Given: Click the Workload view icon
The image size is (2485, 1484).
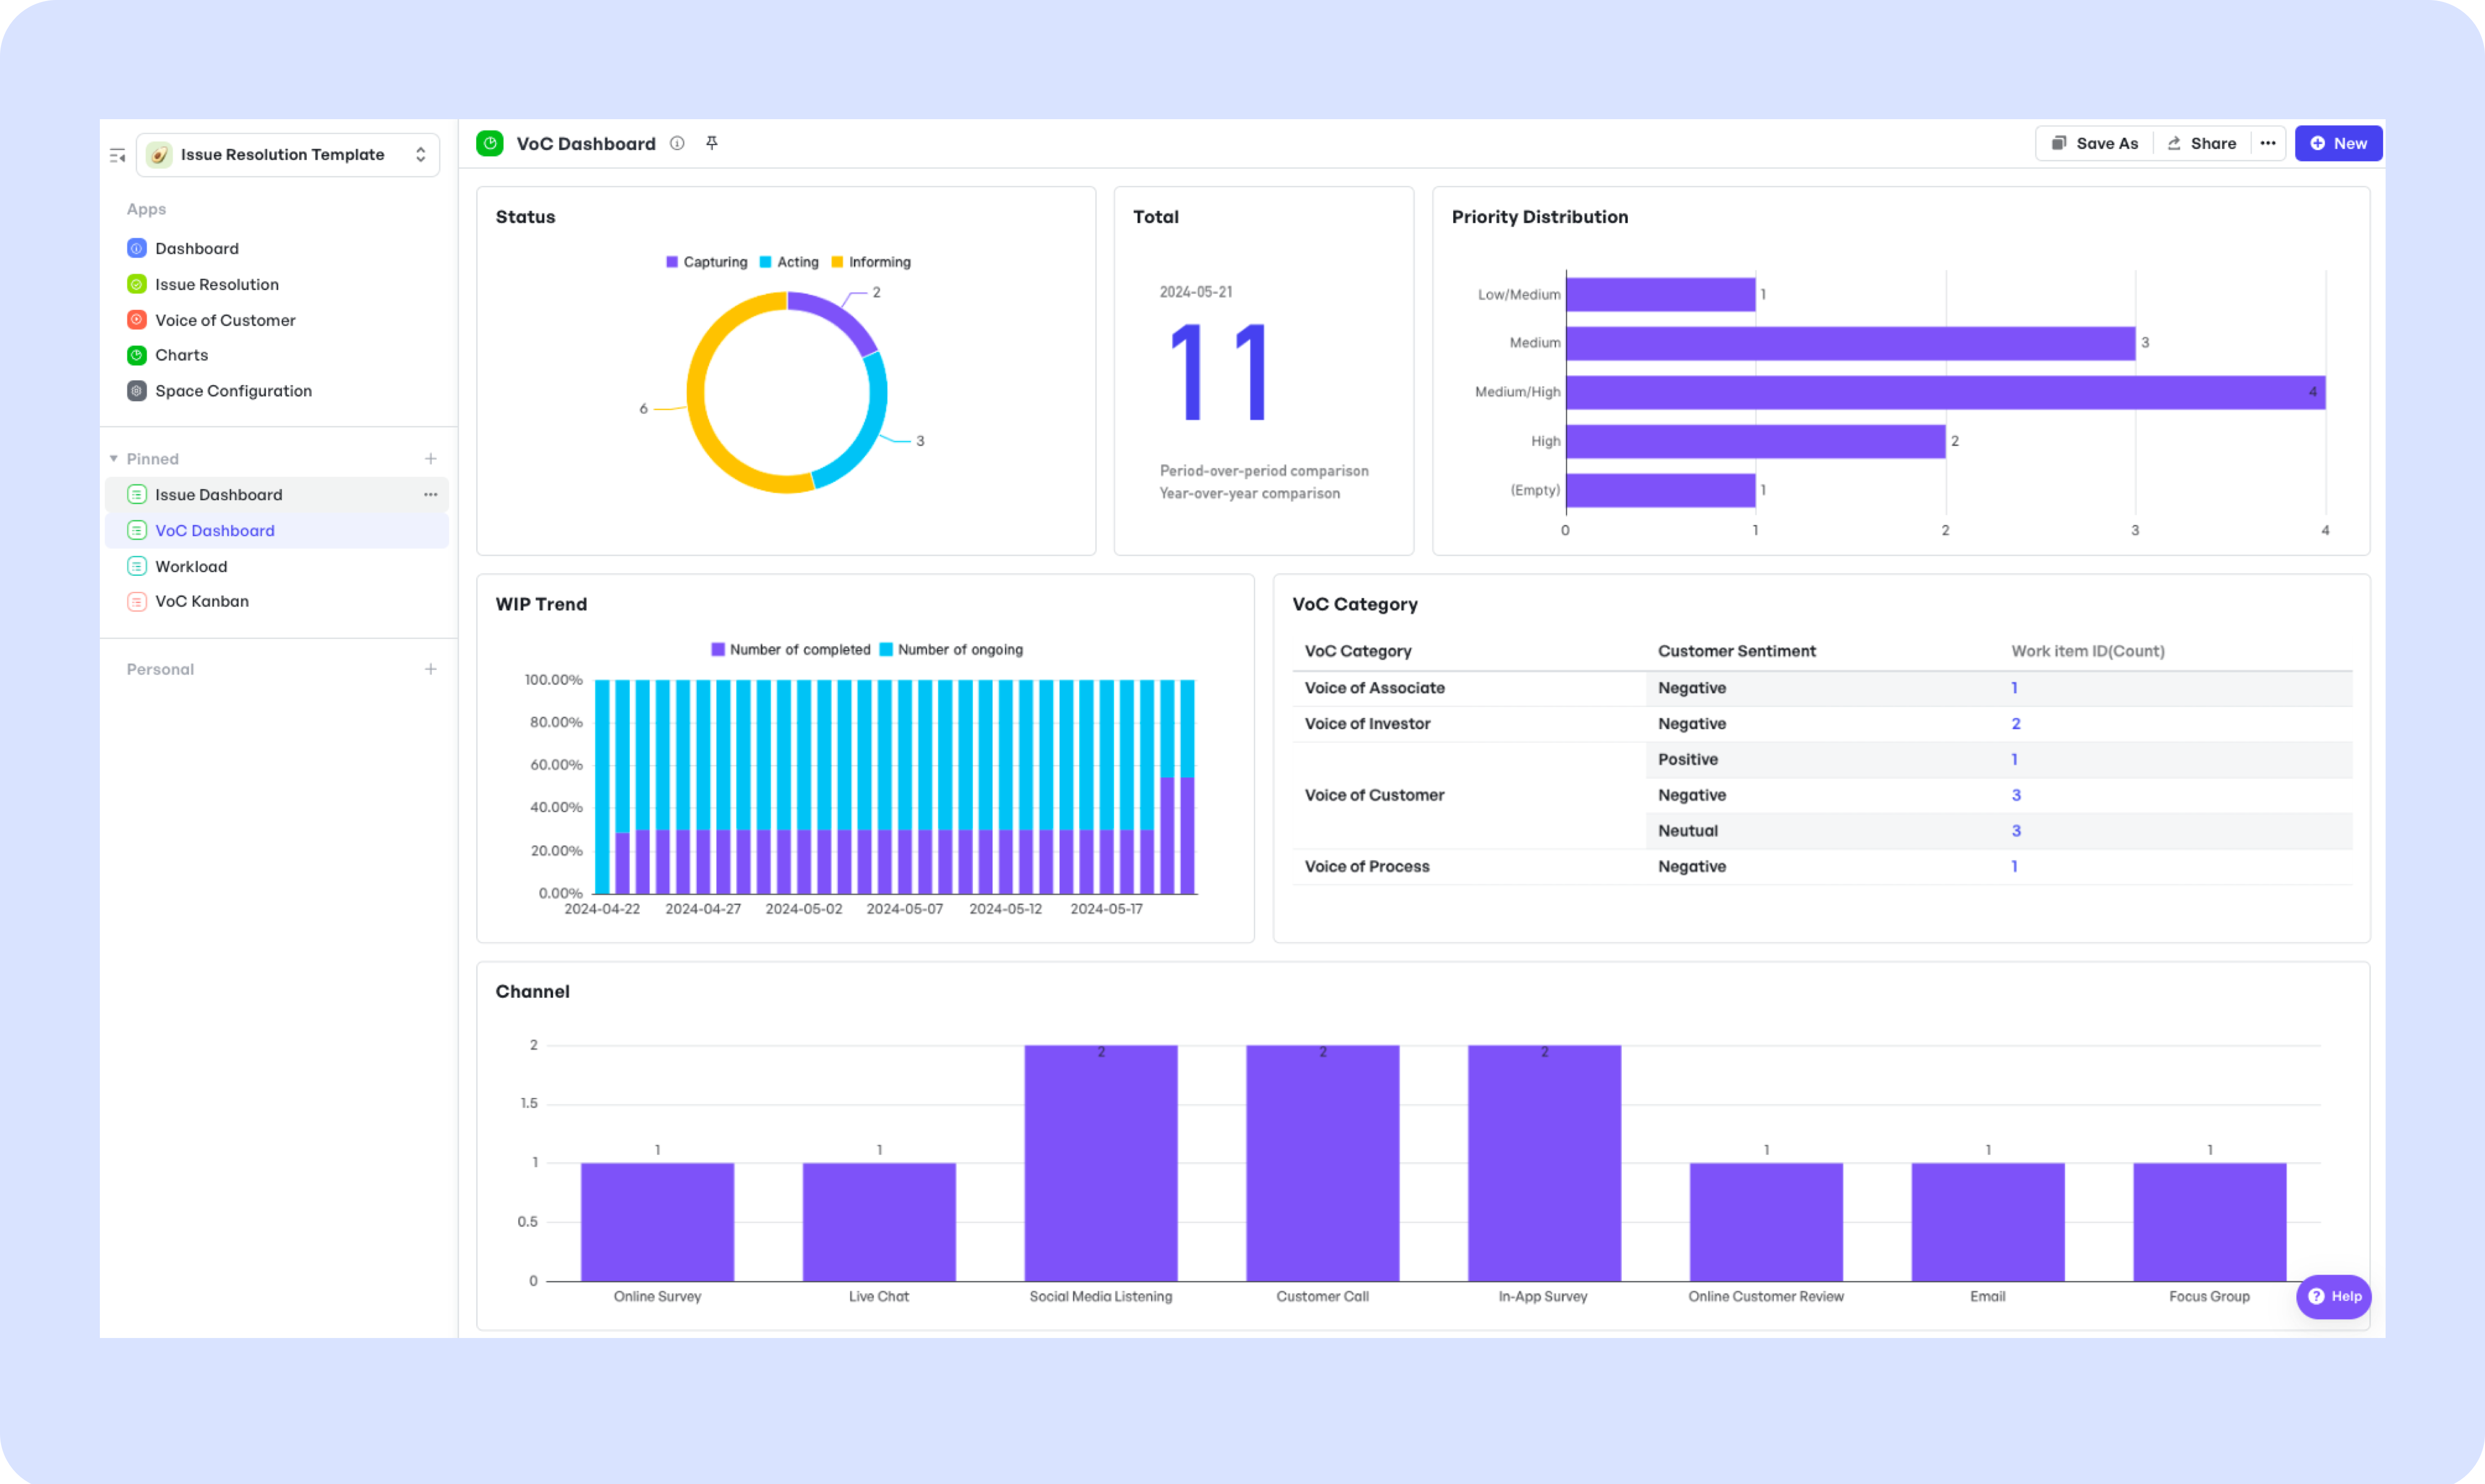Looking at the screenshot, I should 137,566.
